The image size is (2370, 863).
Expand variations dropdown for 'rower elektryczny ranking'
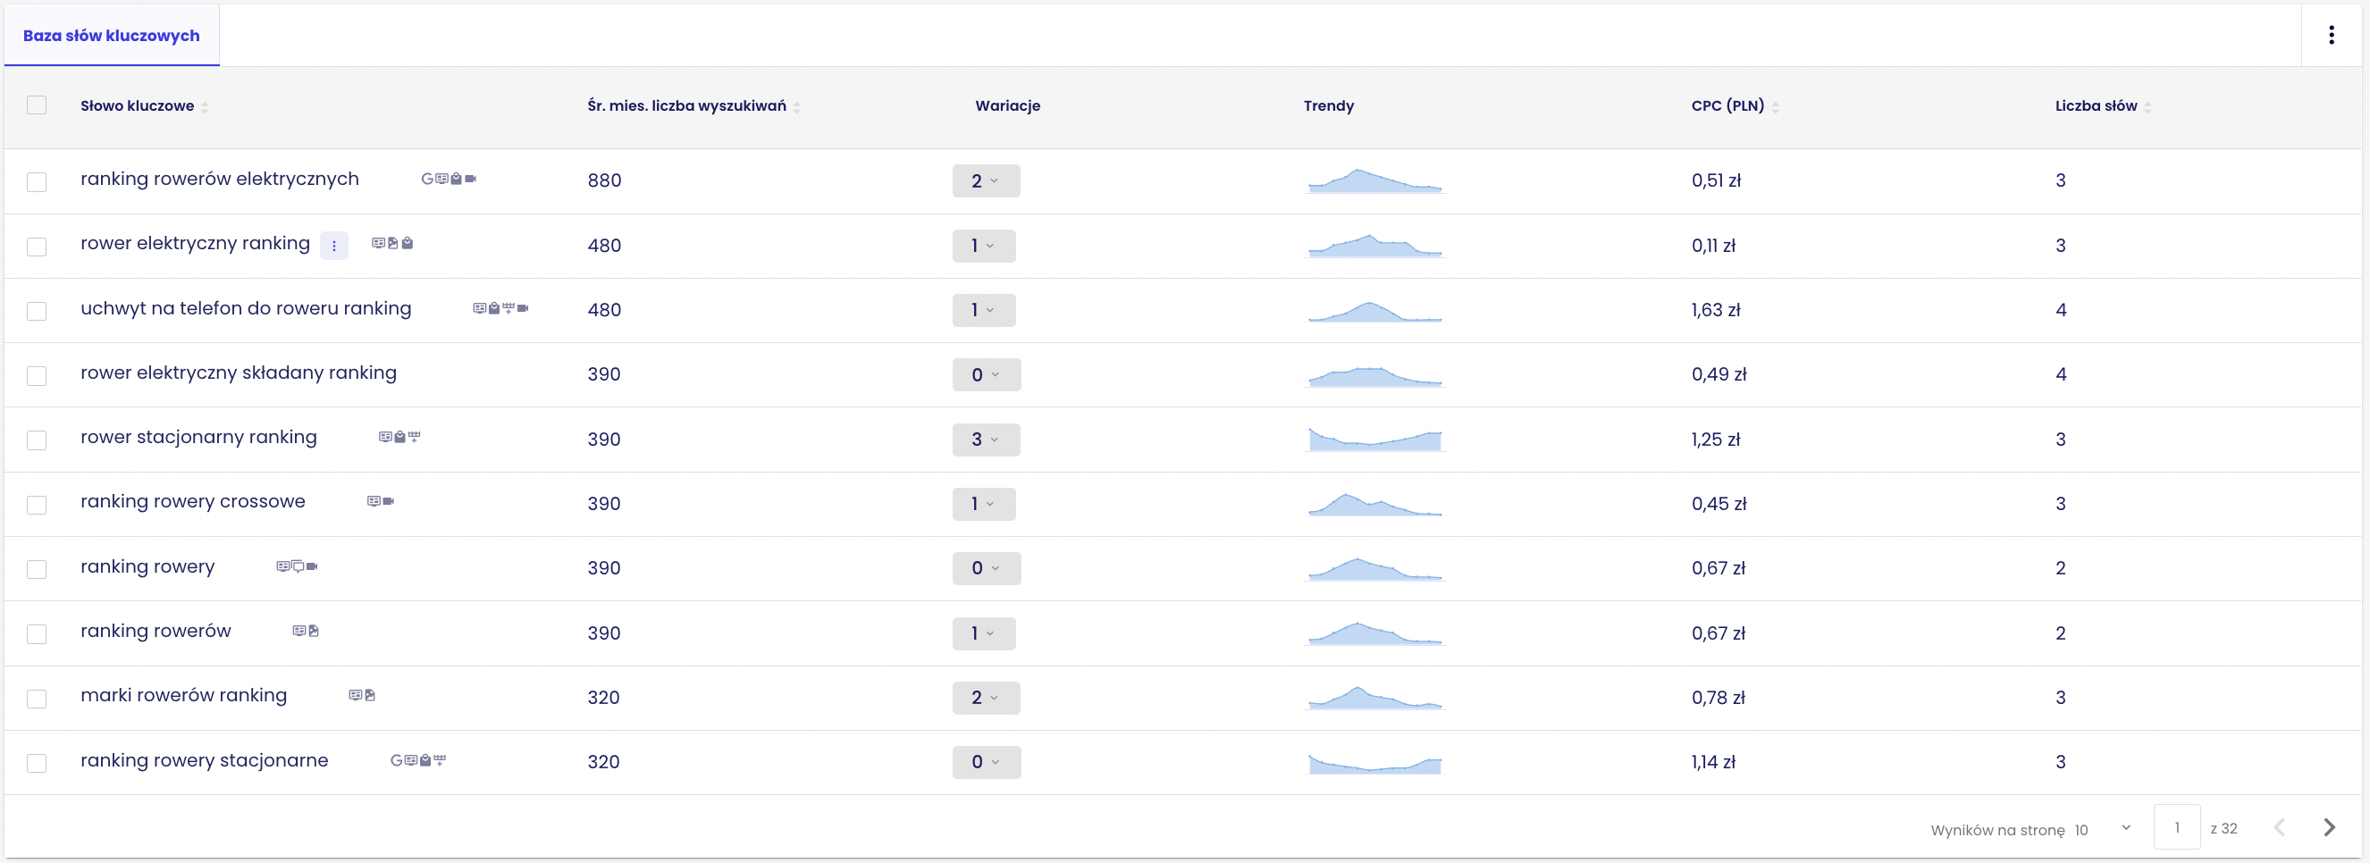point(984,246)
